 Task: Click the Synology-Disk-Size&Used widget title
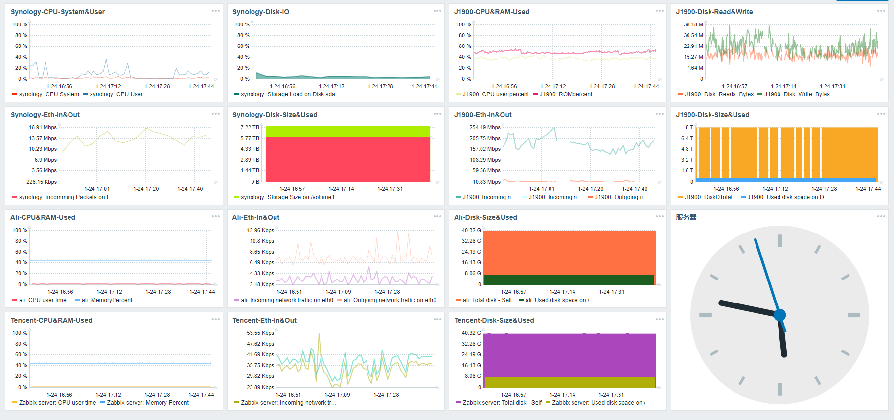275,115
